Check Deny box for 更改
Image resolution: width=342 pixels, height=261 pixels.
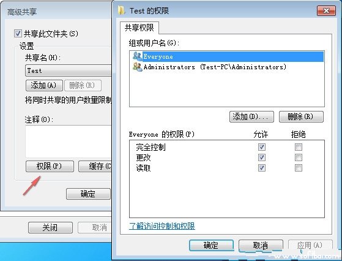coord(299,157)
